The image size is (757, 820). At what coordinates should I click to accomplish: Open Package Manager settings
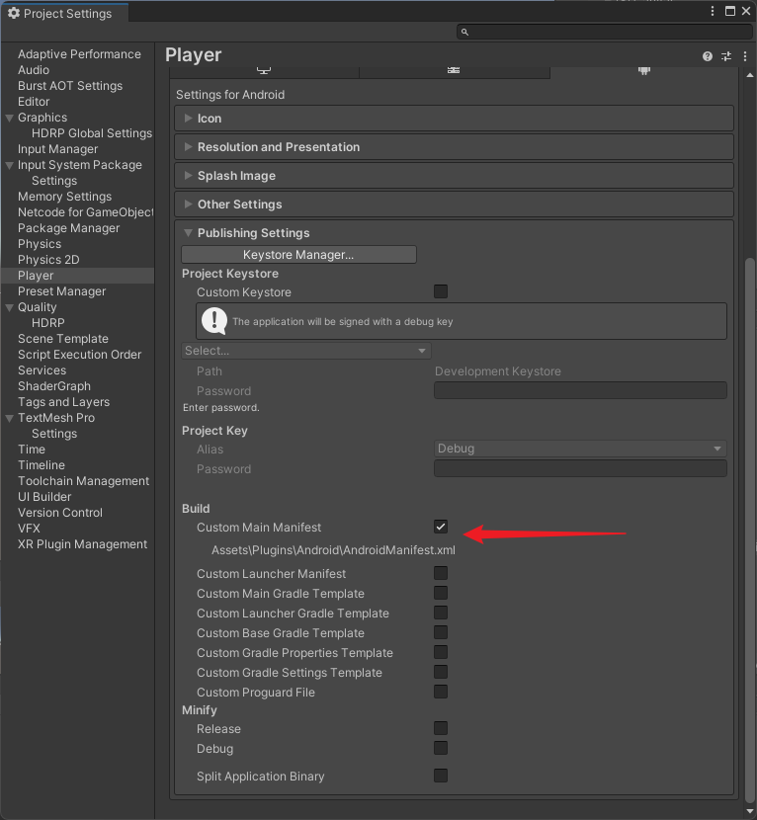(68, 228)
